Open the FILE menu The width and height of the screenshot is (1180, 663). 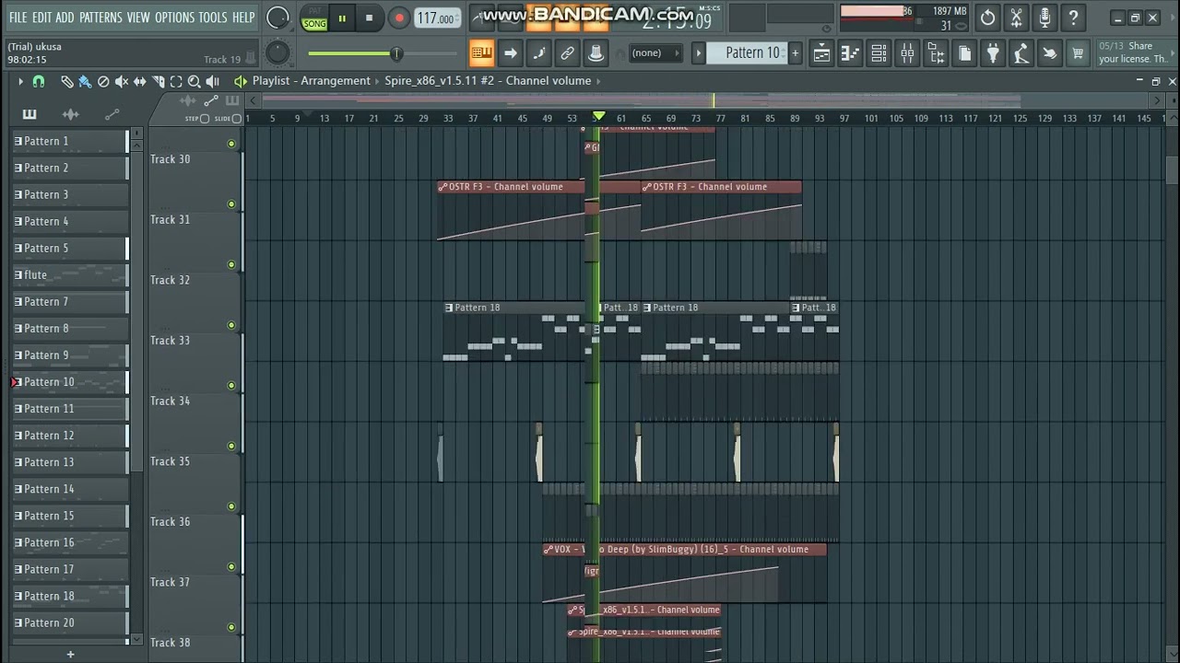click(18, 17)
